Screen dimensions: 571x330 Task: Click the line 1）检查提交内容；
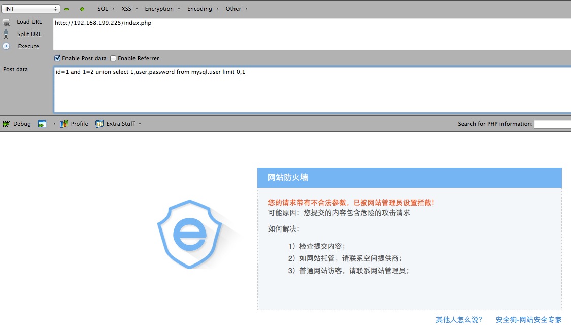(316, 246)
